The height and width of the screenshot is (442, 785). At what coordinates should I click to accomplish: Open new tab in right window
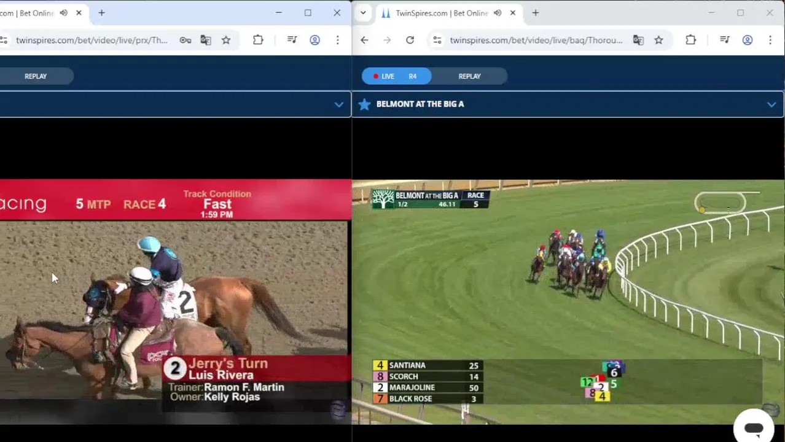[x=536, y=13]
